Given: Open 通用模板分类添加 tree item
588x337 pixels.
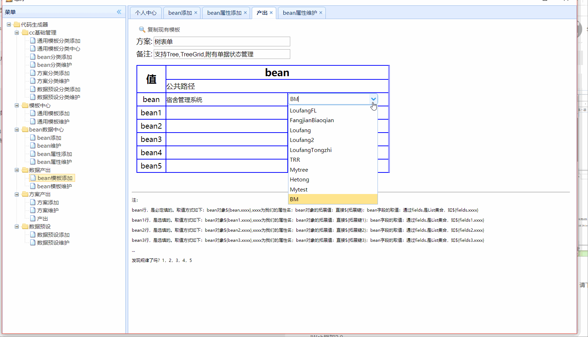Looking at the screenshot, I should click(x=59, y=41).
